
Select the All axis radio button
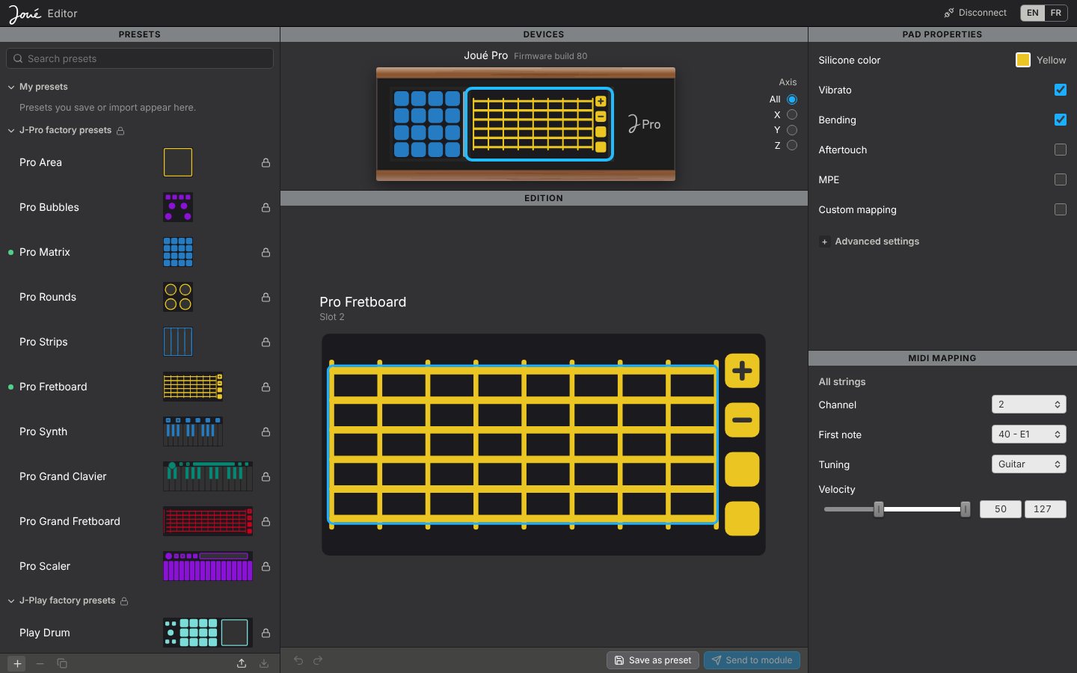(792, 99)
